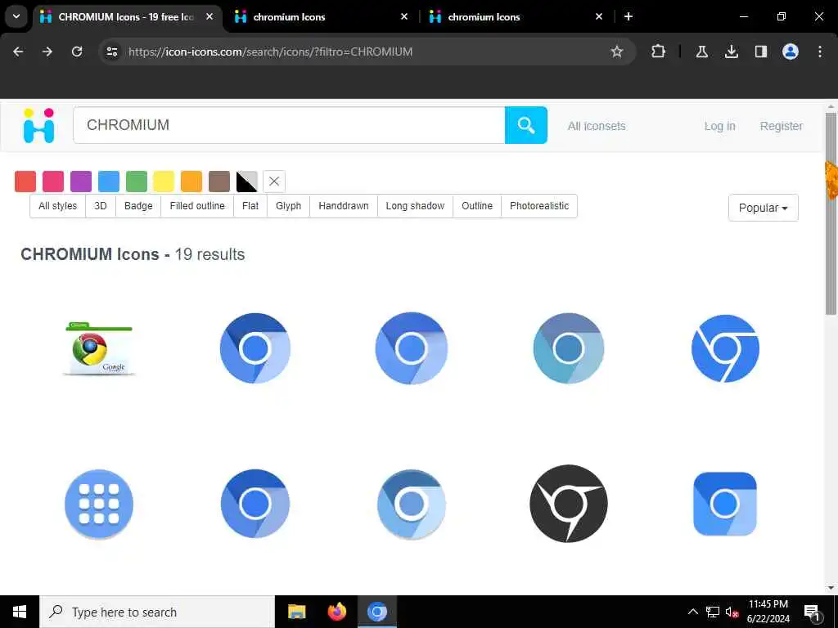838x628 pixels.
Task: Pick the red color filter swatch
Action: coord(25,182)
